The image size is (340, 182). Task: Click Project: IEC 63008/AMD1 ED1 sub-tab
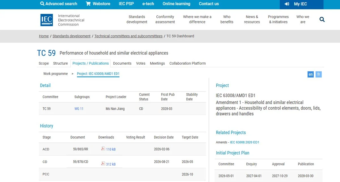[98, 74]
